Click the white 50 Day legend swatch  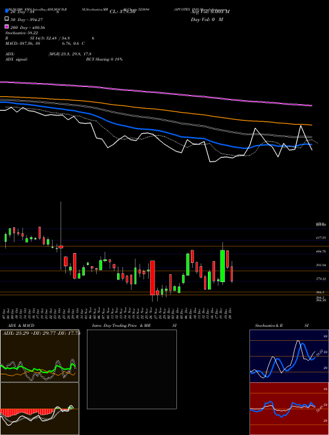pyautogui.click(x=7, y=19)
